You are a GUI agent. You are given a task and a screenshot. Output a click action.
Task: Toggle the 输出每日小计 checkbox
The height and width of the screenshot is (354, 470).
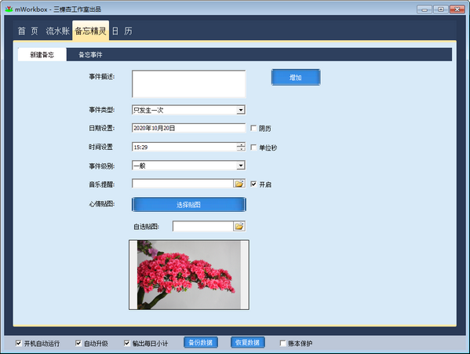[x=127, y=343]
